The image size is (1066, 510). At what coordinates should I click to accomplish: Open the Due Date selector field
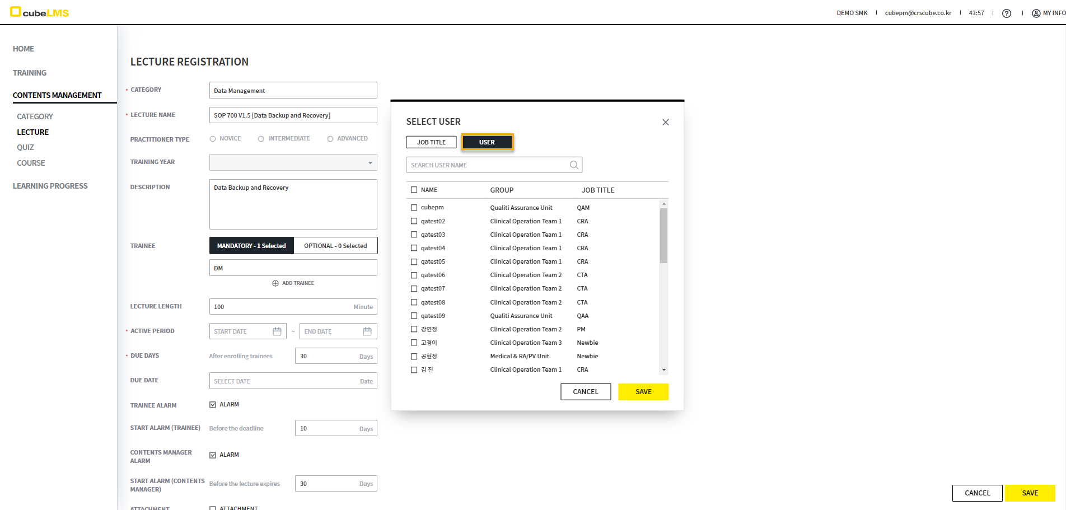pyautogui.click(x=293, y=381)
